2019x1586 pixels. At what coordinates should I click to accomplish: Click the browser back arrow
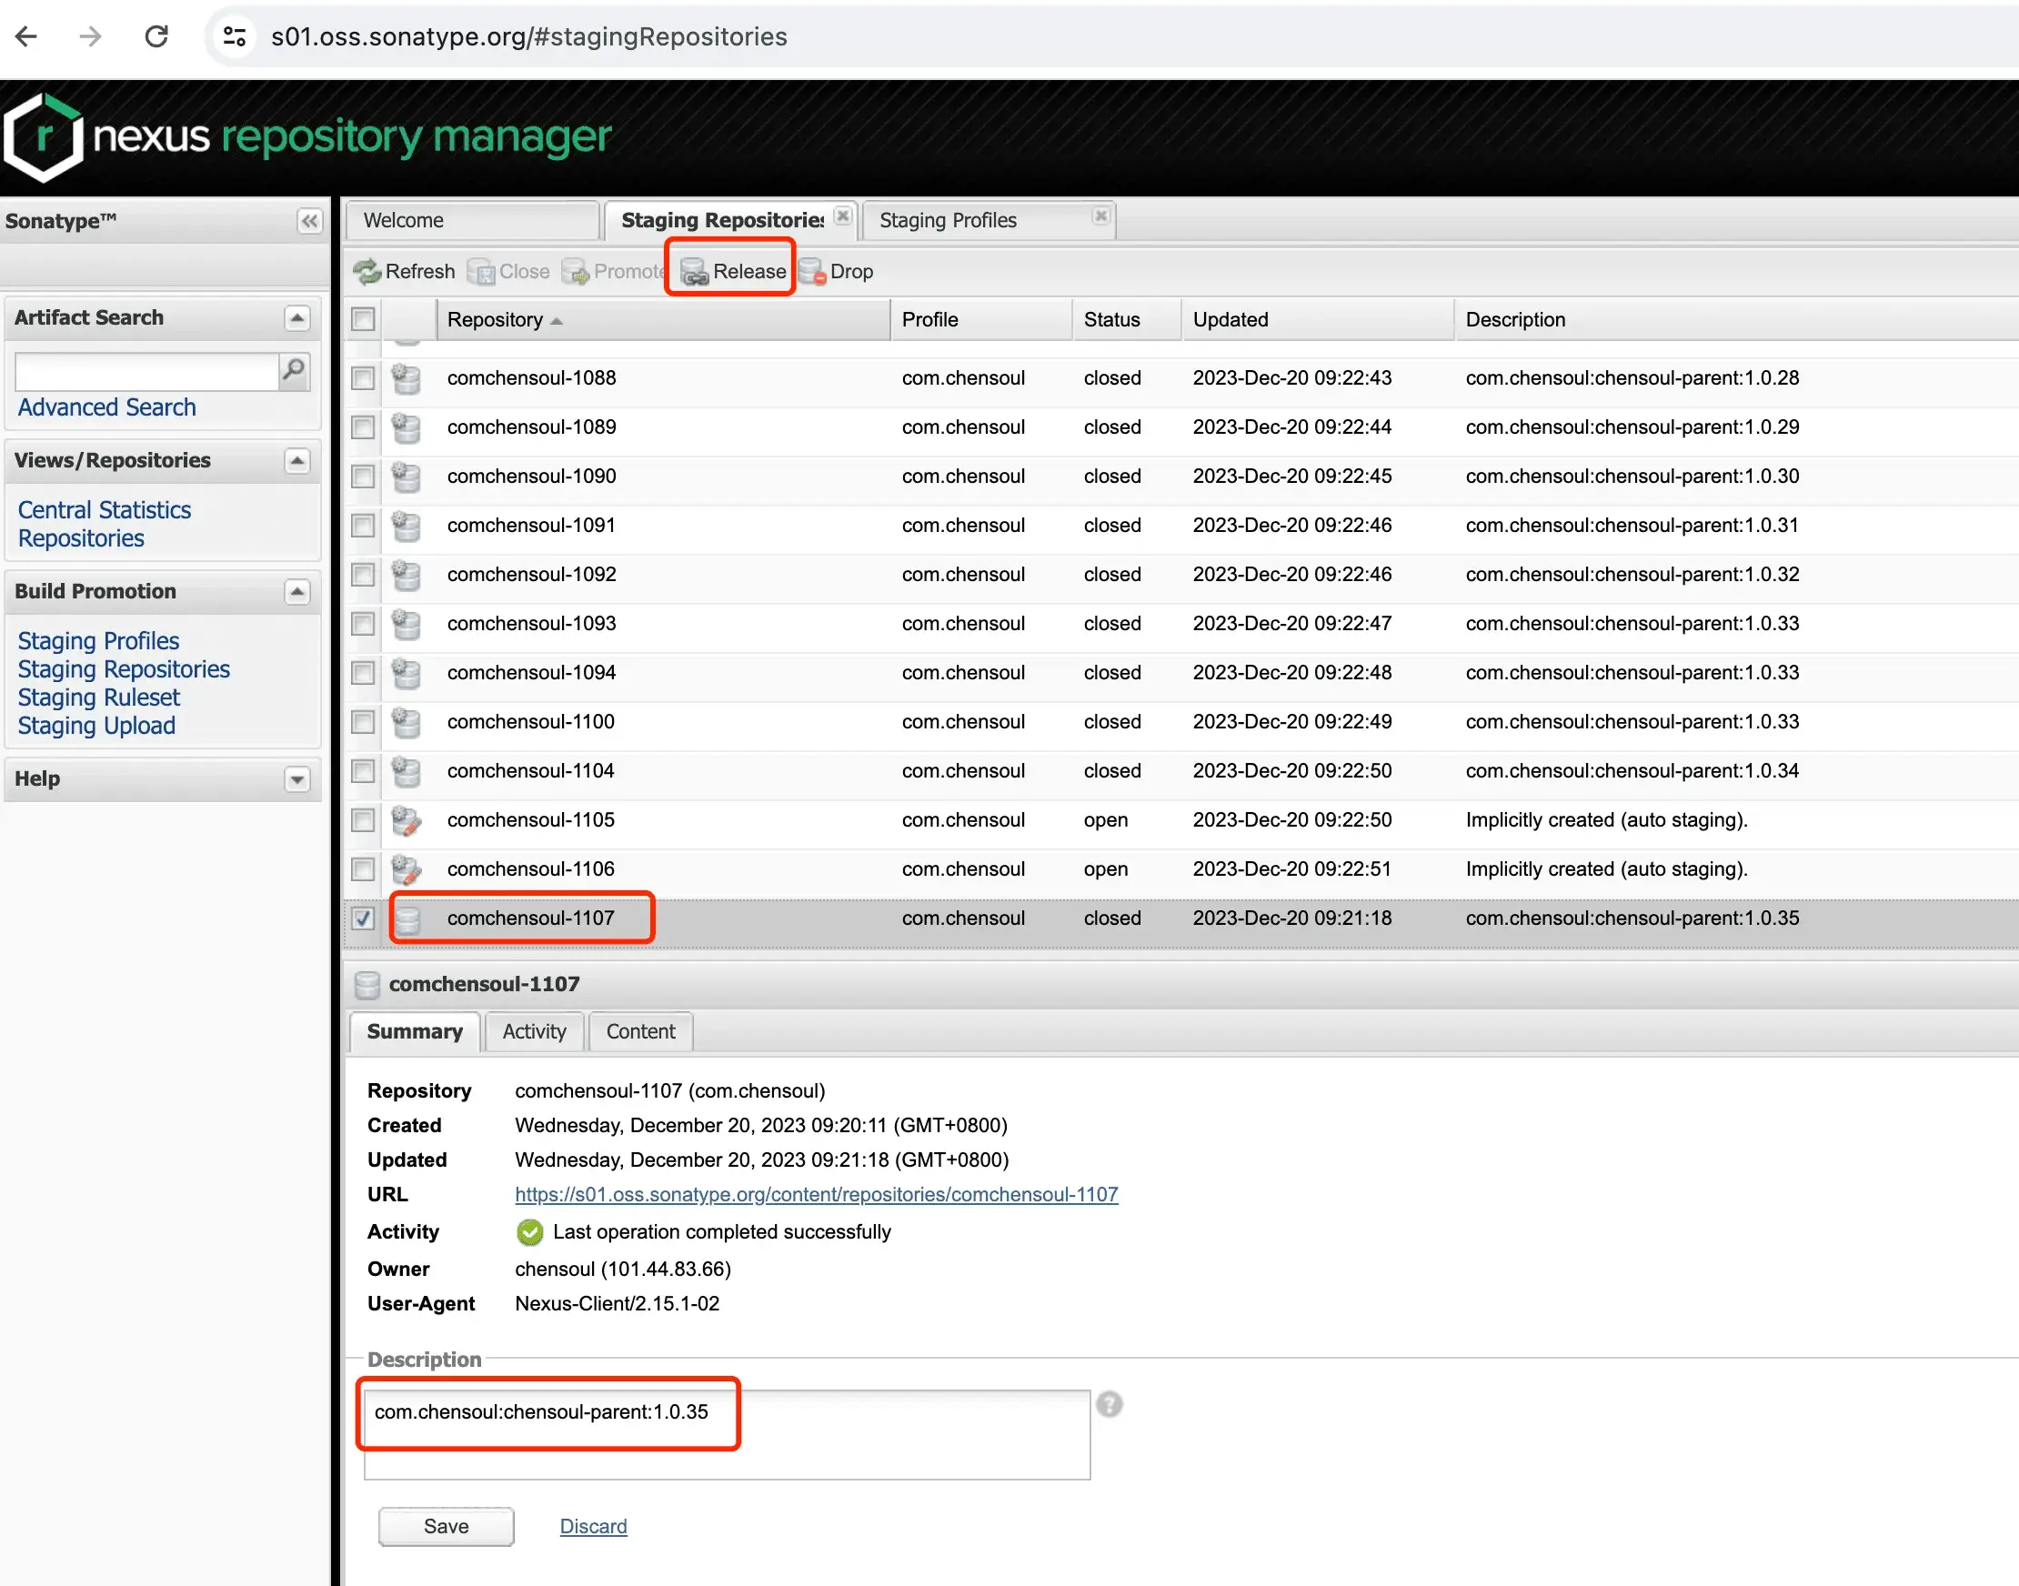pyautogui.click(x=26, y=36)
